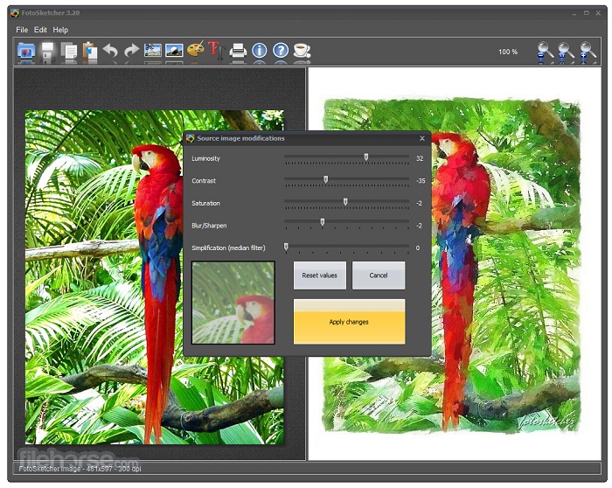612x488 pixels.
Task: Click the Copy to clipboard icon
Action: [69, 52]
